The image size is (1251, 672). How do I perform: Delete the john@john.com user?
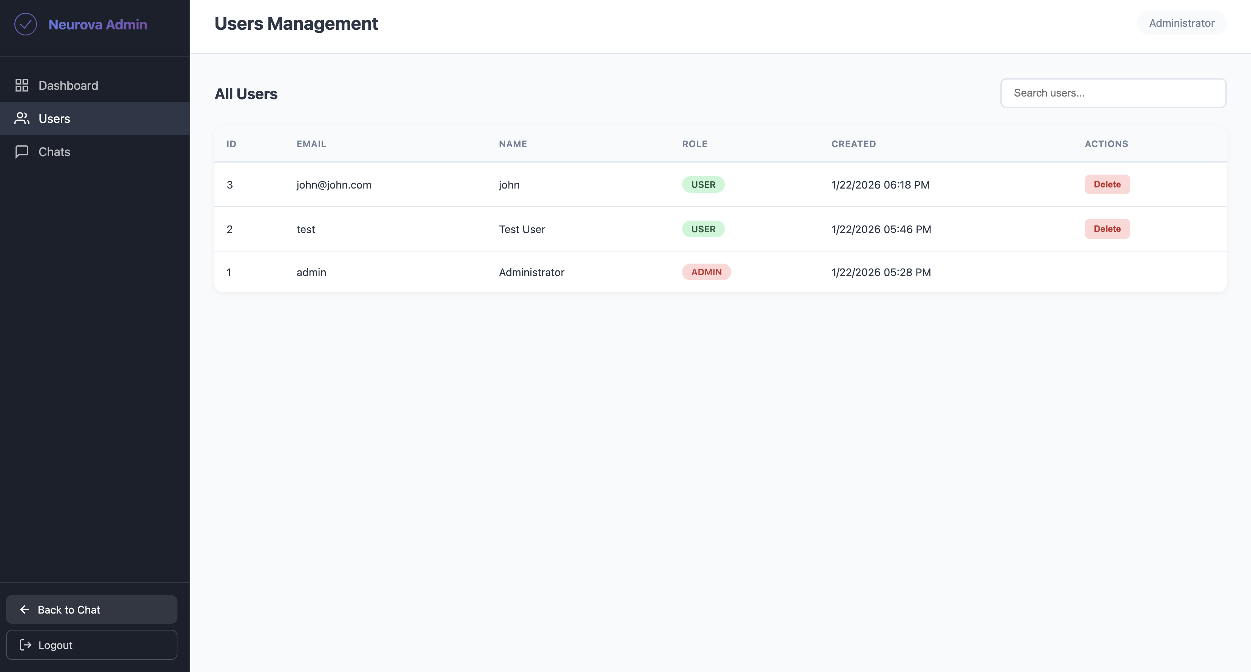click(x=1107, y=184)
